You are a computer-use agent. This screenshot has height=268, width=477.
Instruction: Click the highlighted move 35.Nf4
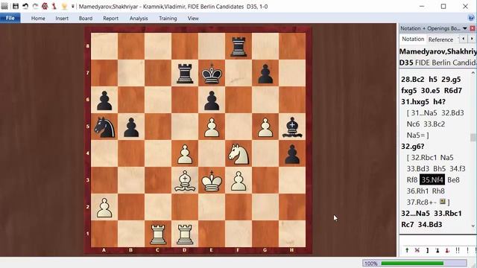click(x=432, y=180)
